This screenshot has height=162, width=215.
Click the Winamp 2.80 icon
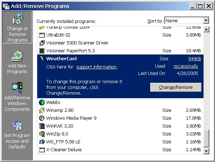point(42,110)
